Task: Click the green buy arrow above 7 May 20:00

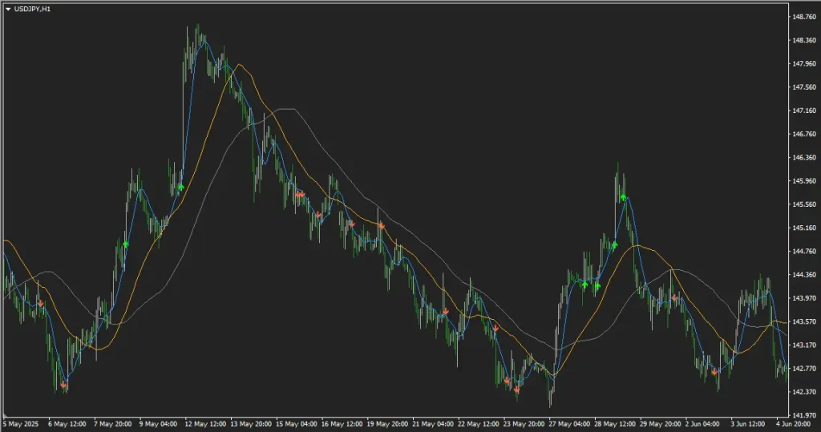Action: (126, 244)
